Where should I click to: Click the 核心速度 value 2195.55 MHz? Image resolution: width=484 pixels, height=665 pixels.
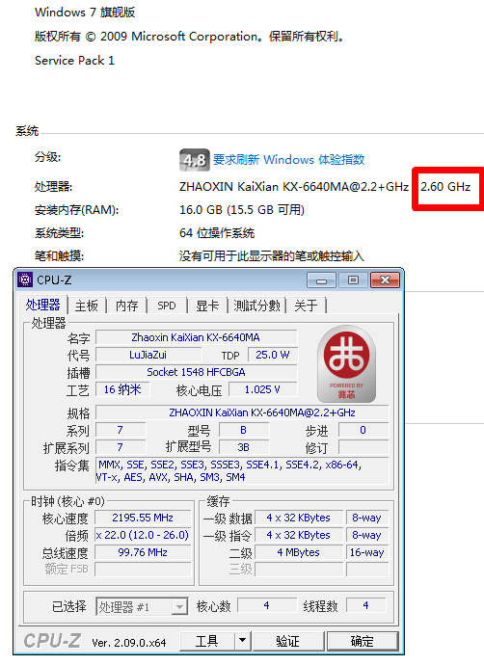[143, 518]
